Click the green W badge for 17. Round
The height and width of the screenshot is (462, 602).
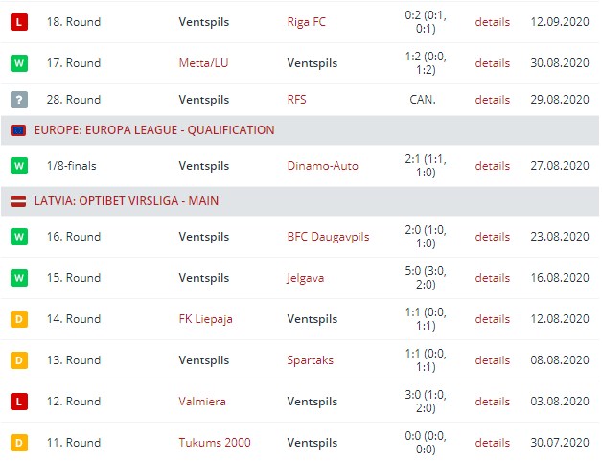pos(17,63)
